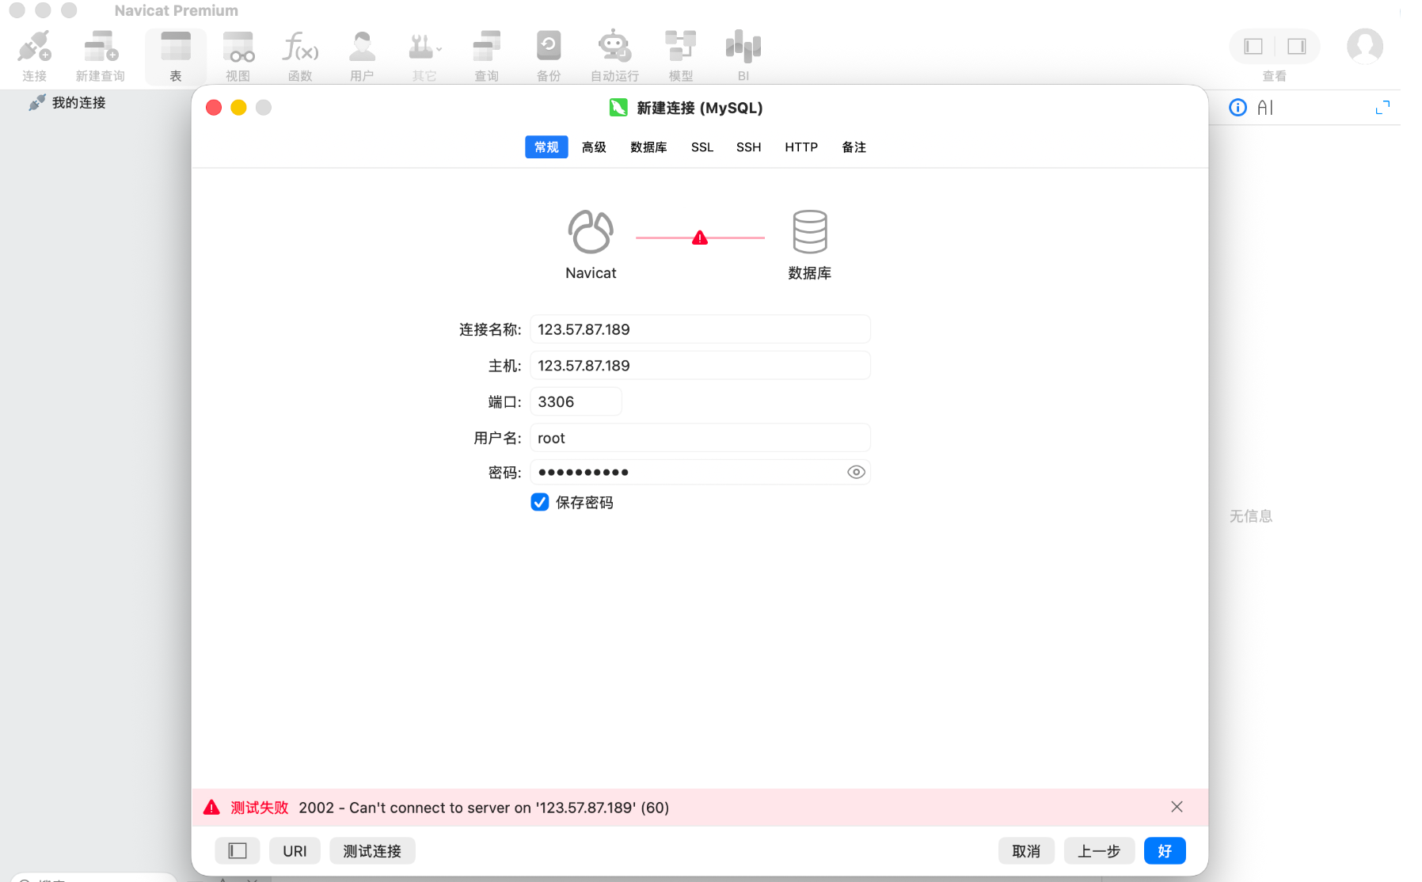Toggle the right sidebar view button
The image size is (1422, 882).
[1296, 47]
